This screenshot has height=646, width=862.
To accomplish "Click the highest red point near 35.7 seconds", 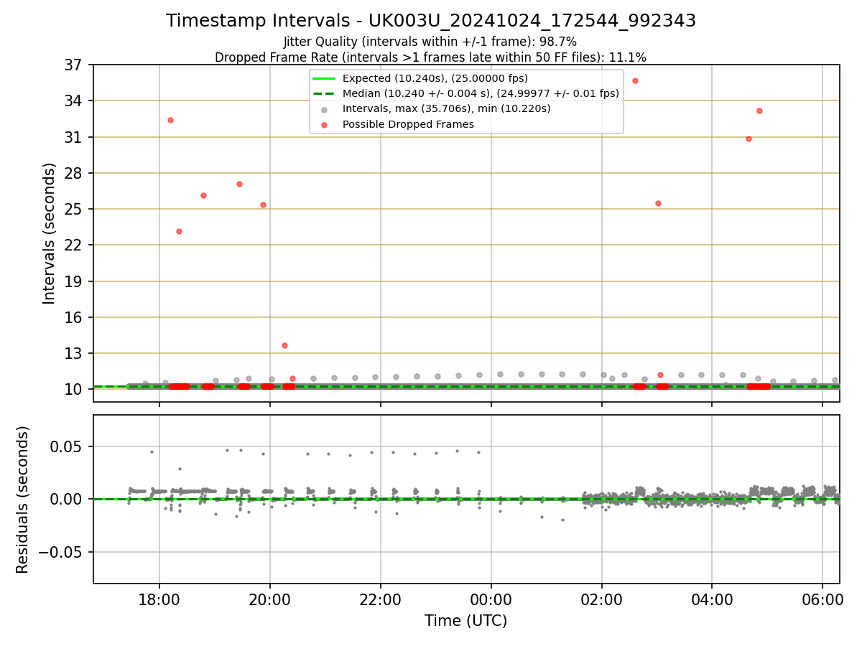I will (635, 80).
